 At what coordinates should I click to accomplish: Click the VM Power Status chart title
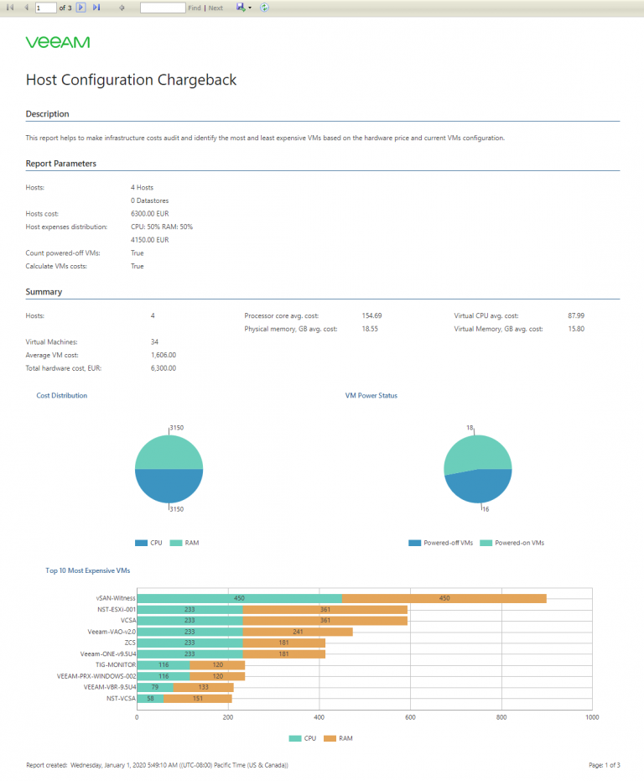click(x=371, y=395)
